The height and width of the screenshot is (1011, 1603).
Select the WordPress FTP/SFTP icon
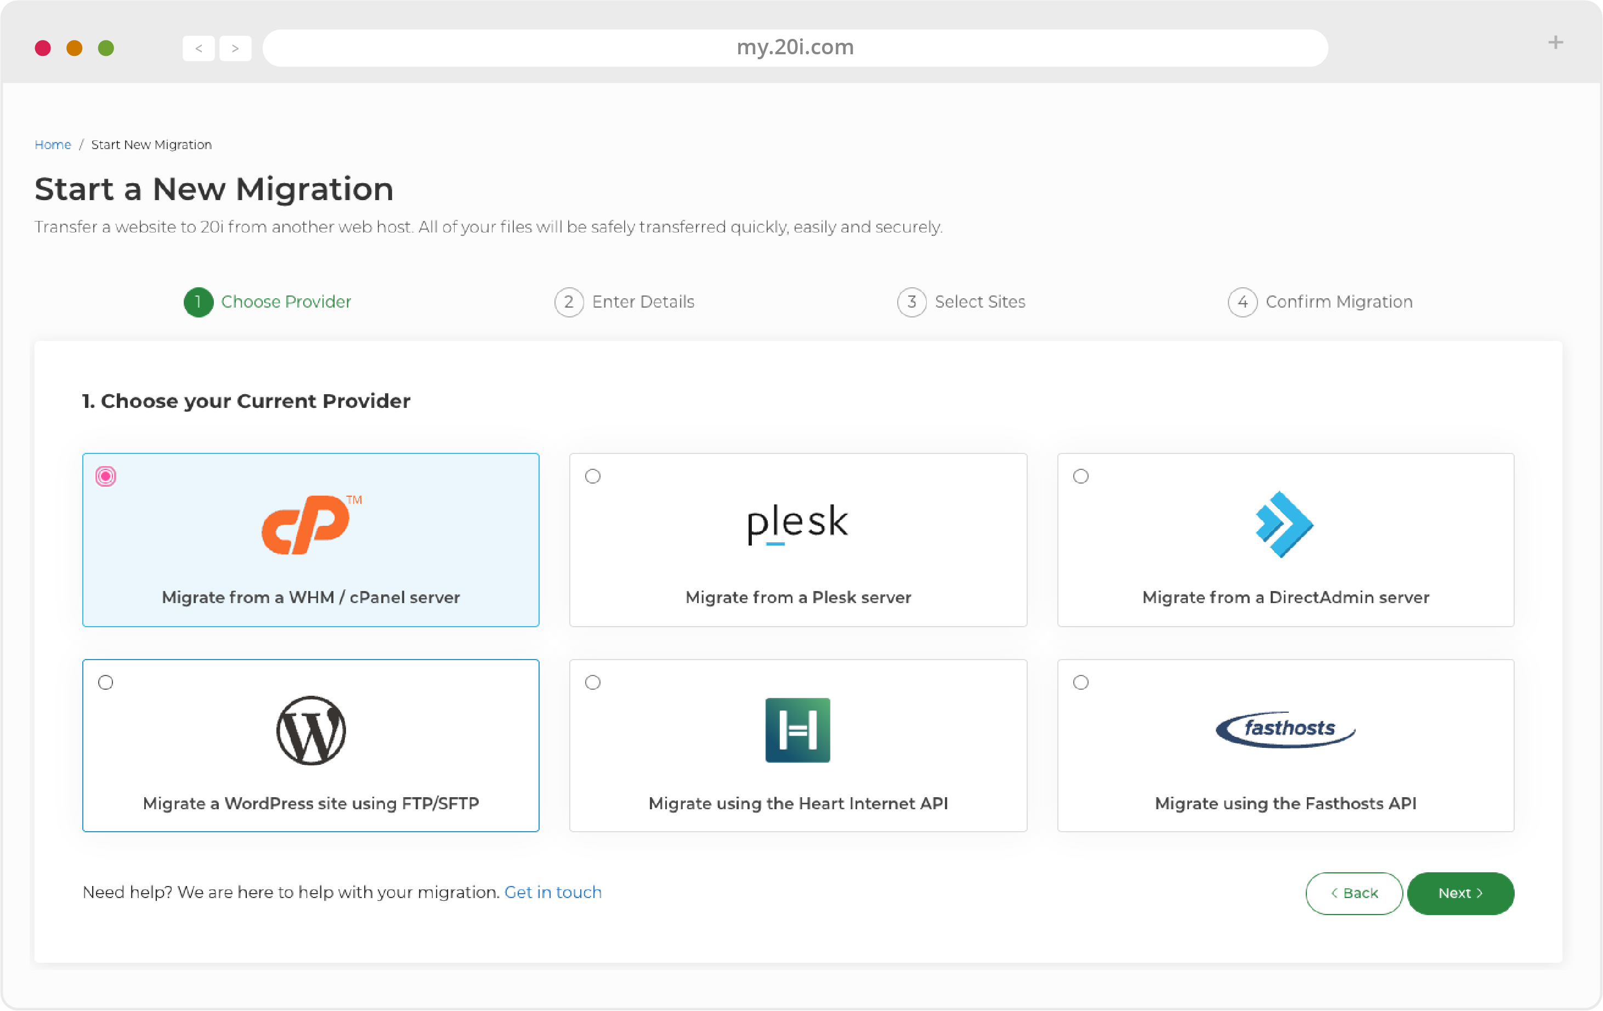click(310, 730)
